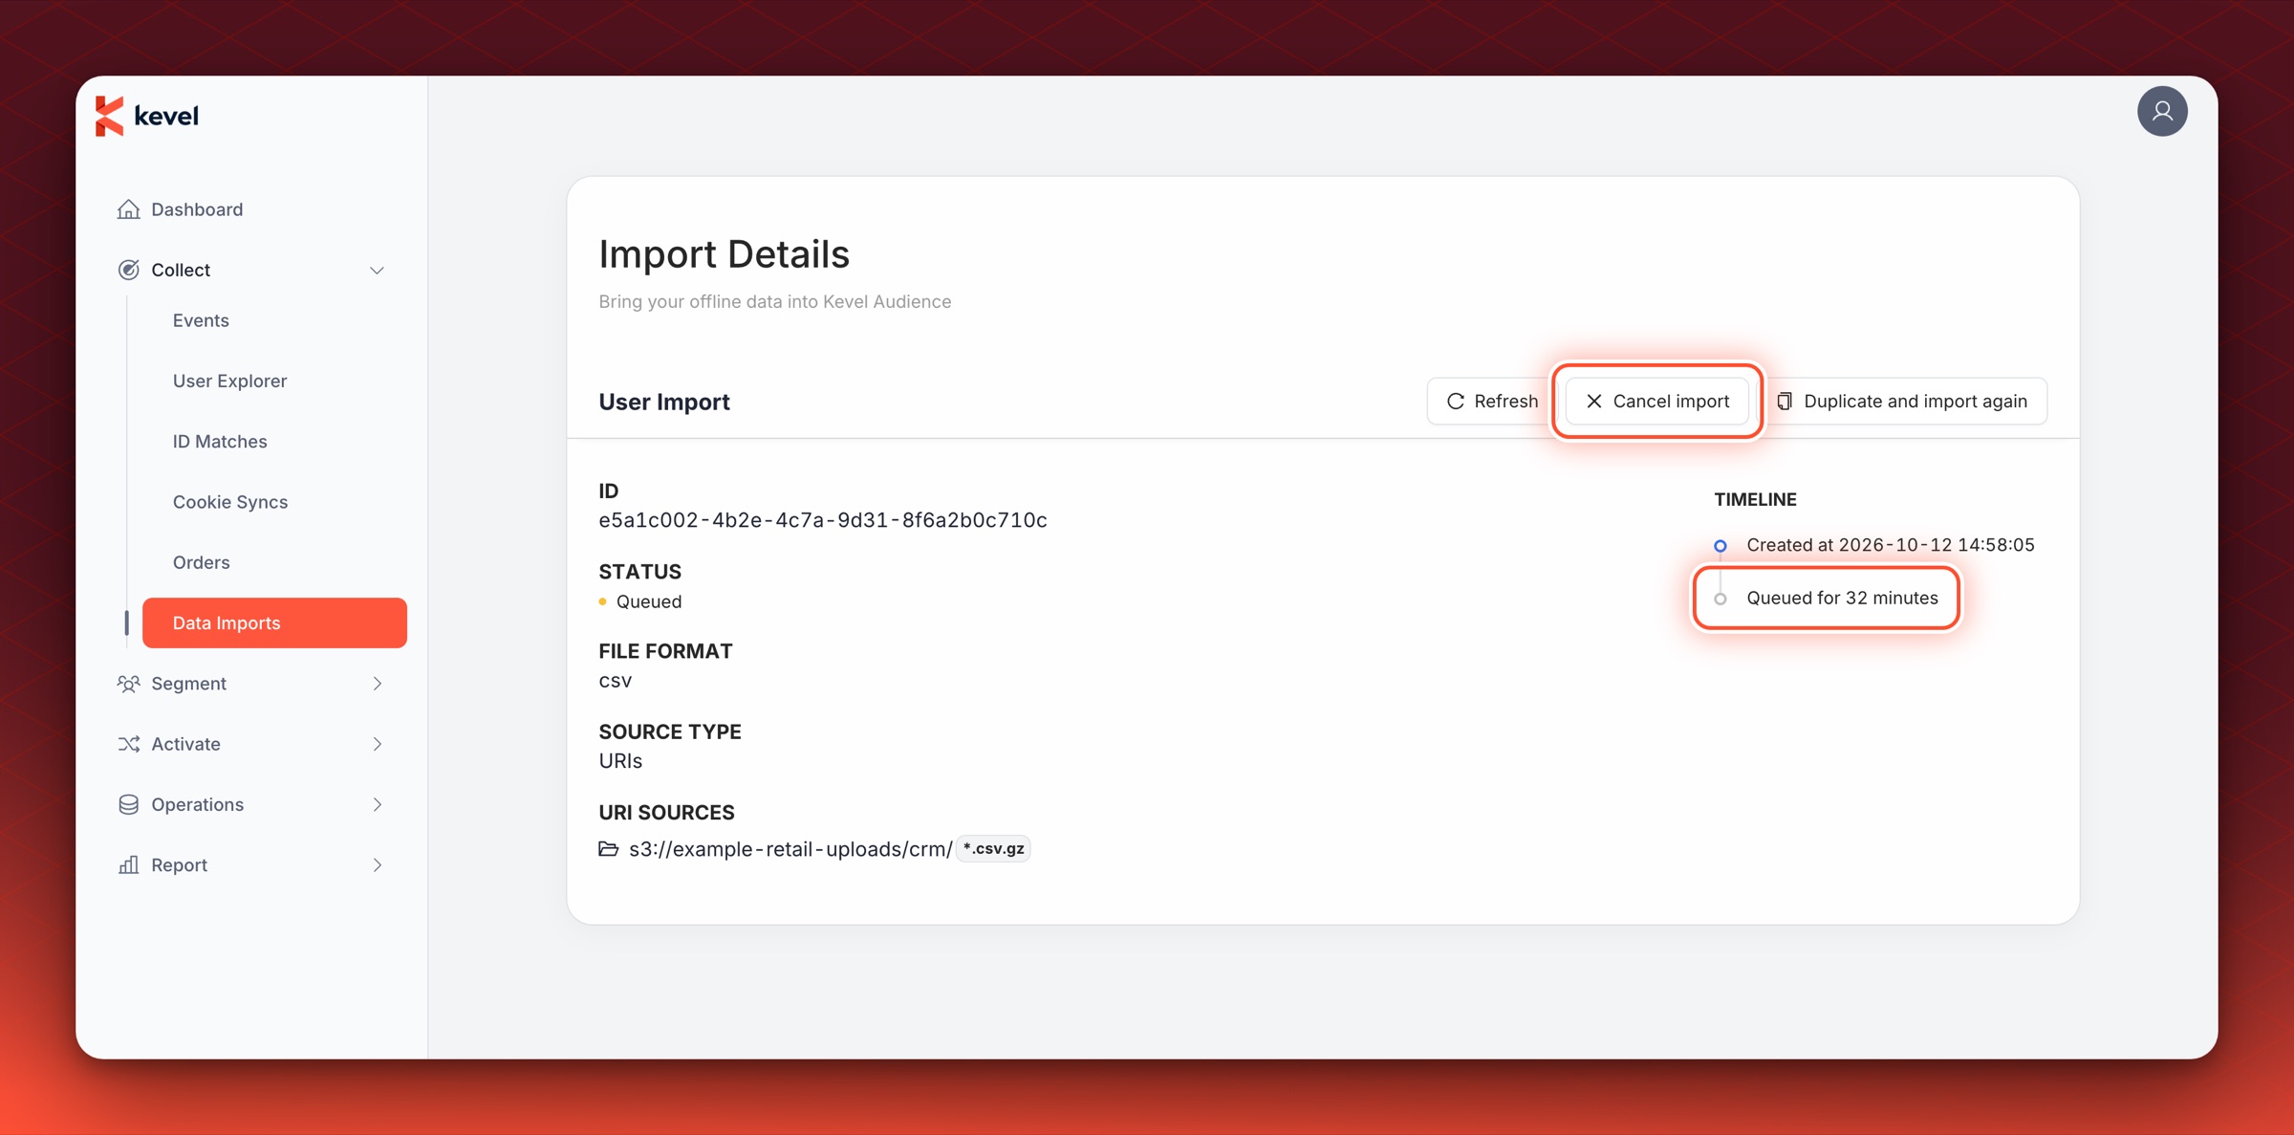Expand the Activate section chevron
The width and height of the screenshot is (2294, 1135).
378,744
